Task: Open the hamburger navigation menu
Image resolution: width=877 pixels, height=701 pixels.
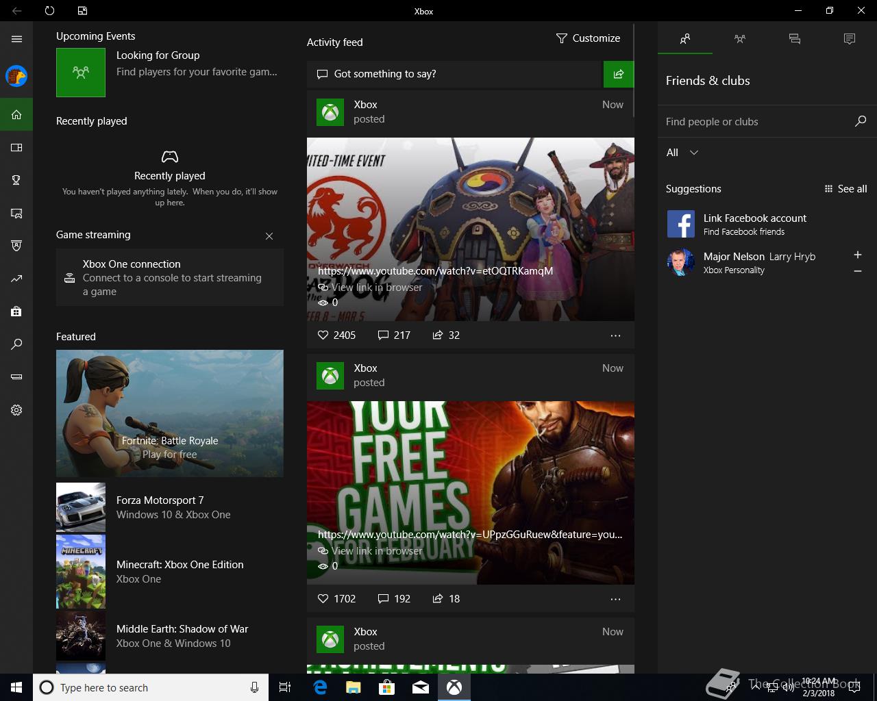Action: 16,39
